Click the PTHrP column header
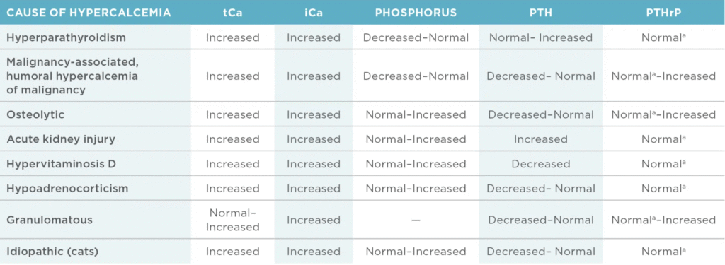725x265 pixels. pyautogui.click(x=663, y=13)
